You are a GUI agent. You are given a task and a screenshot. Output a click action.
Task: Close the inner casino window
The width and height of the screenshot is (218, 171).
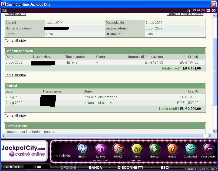214,11
